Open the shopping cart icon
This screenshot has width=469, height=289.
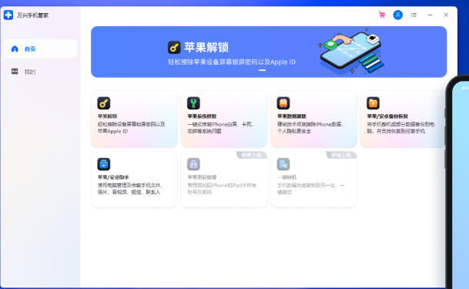[382, 15]
